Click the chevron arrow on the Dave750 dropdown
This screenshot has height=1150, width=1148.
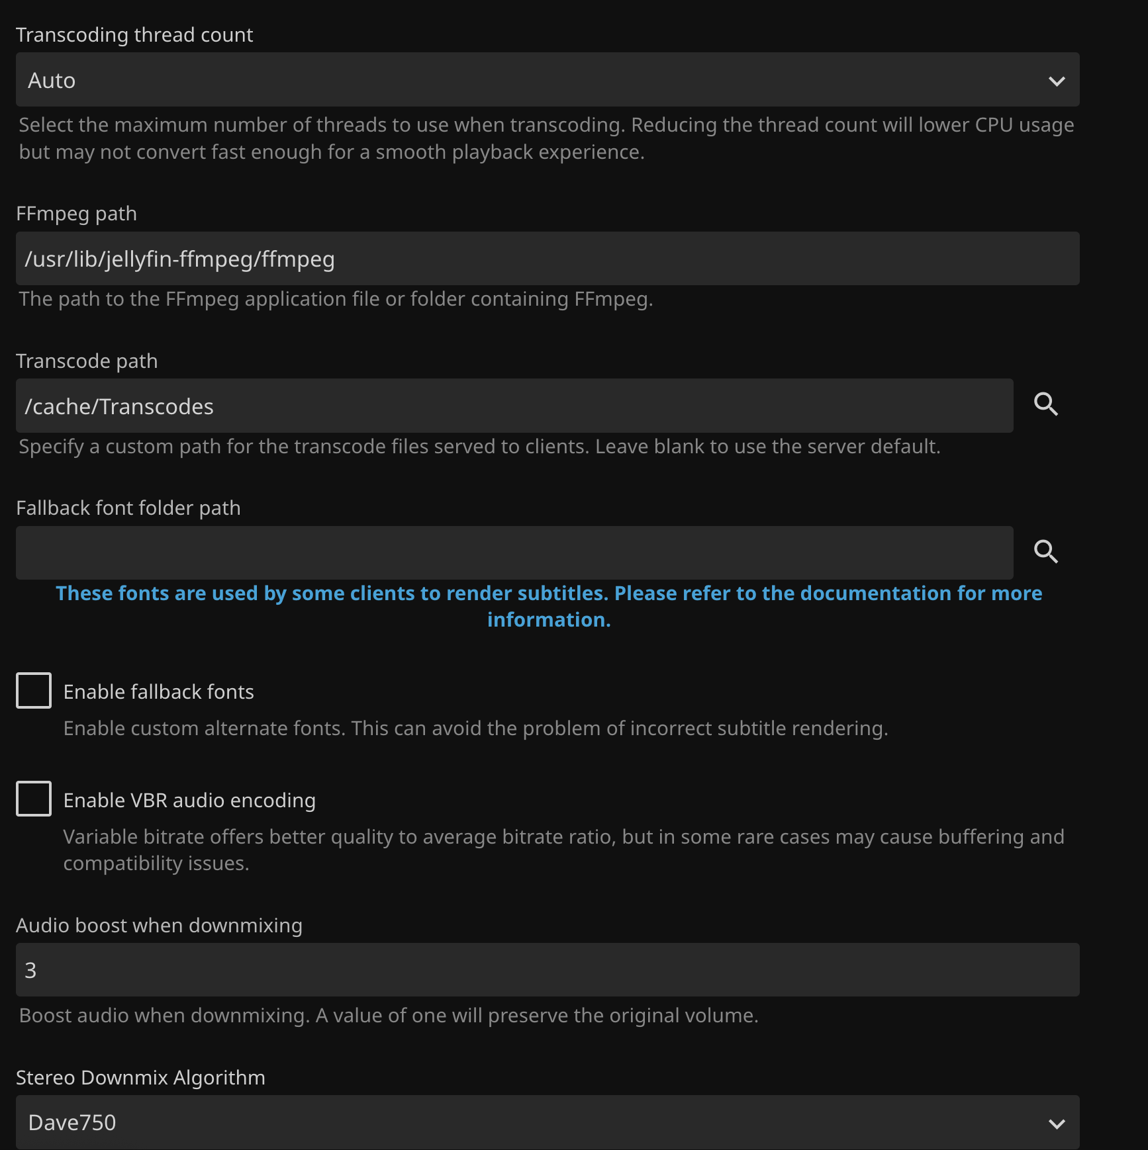click(x=1057, y=1123)
